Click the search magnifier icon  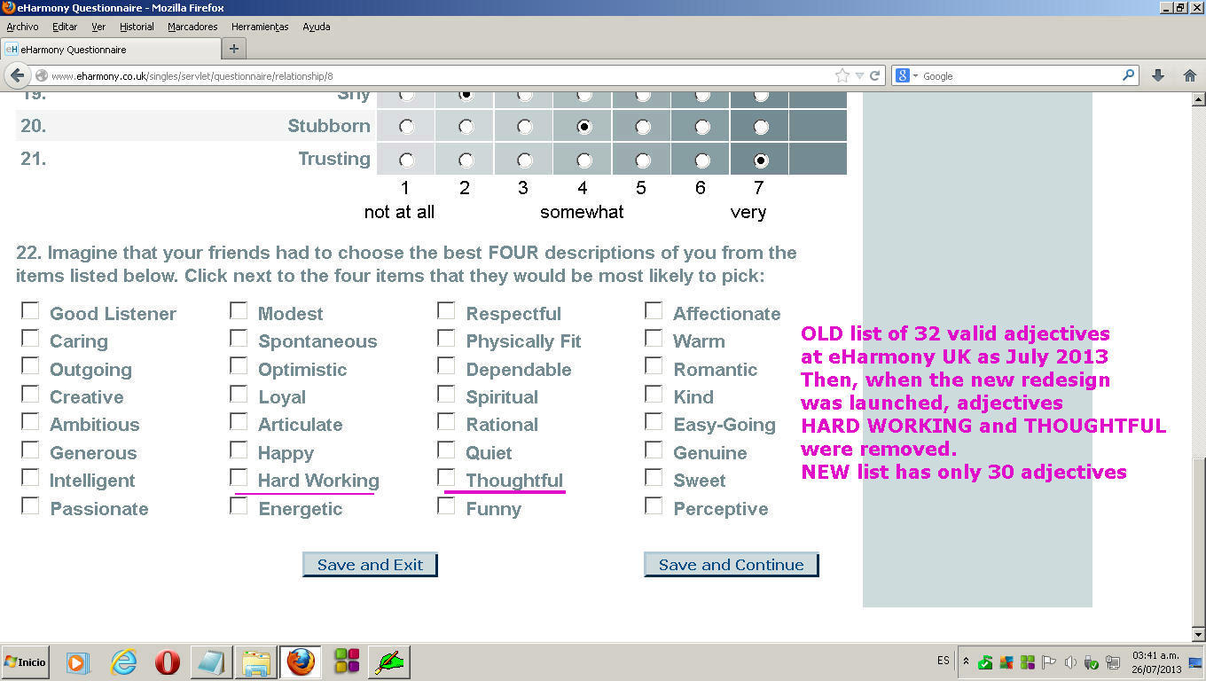click(x=1129, y=75)
